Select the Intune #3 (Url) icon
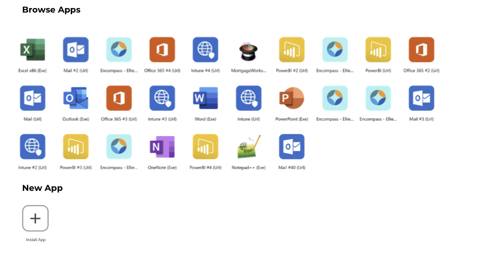This screenshot has width=479, height=256. 162,98
